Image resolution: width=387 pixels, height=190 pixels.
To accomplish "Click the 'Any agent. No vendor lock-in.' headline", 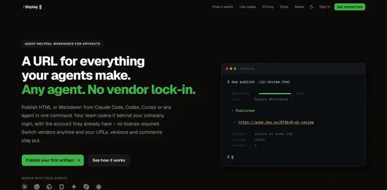I will 108,90.
